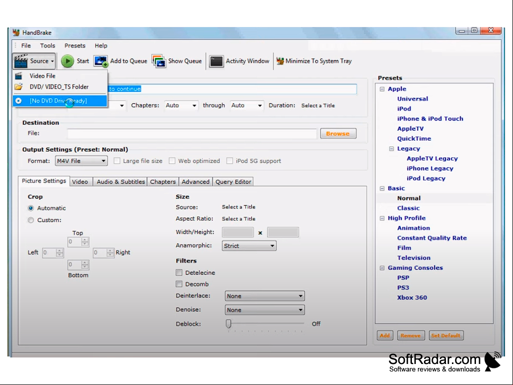The height and width of the screenshot is (385, 513).
Task: Select the Classic preset
Action: [x=408, y=208]
